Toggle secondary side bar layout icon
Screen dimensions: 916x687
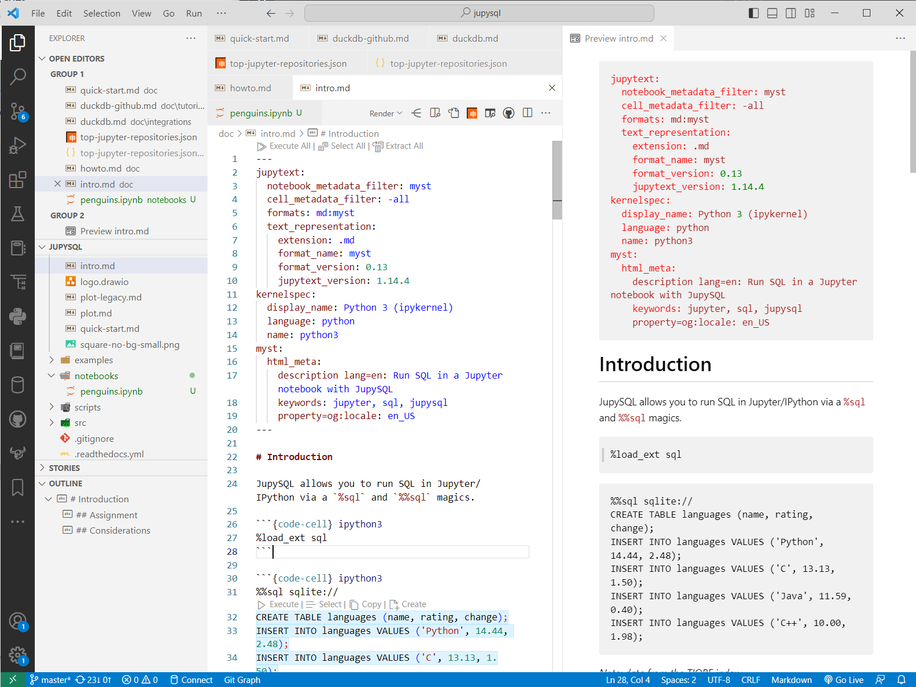pyautogui.click(x=791, y=13)
